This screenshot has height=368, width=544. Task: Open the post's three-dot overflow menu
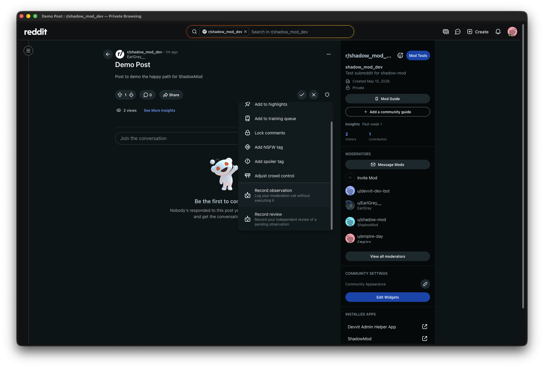pyautogui.click(x=328, y=54)
